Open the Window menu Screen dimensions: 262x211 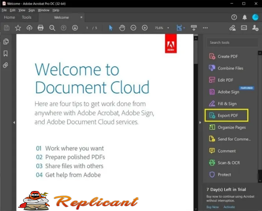coord(43,10)
